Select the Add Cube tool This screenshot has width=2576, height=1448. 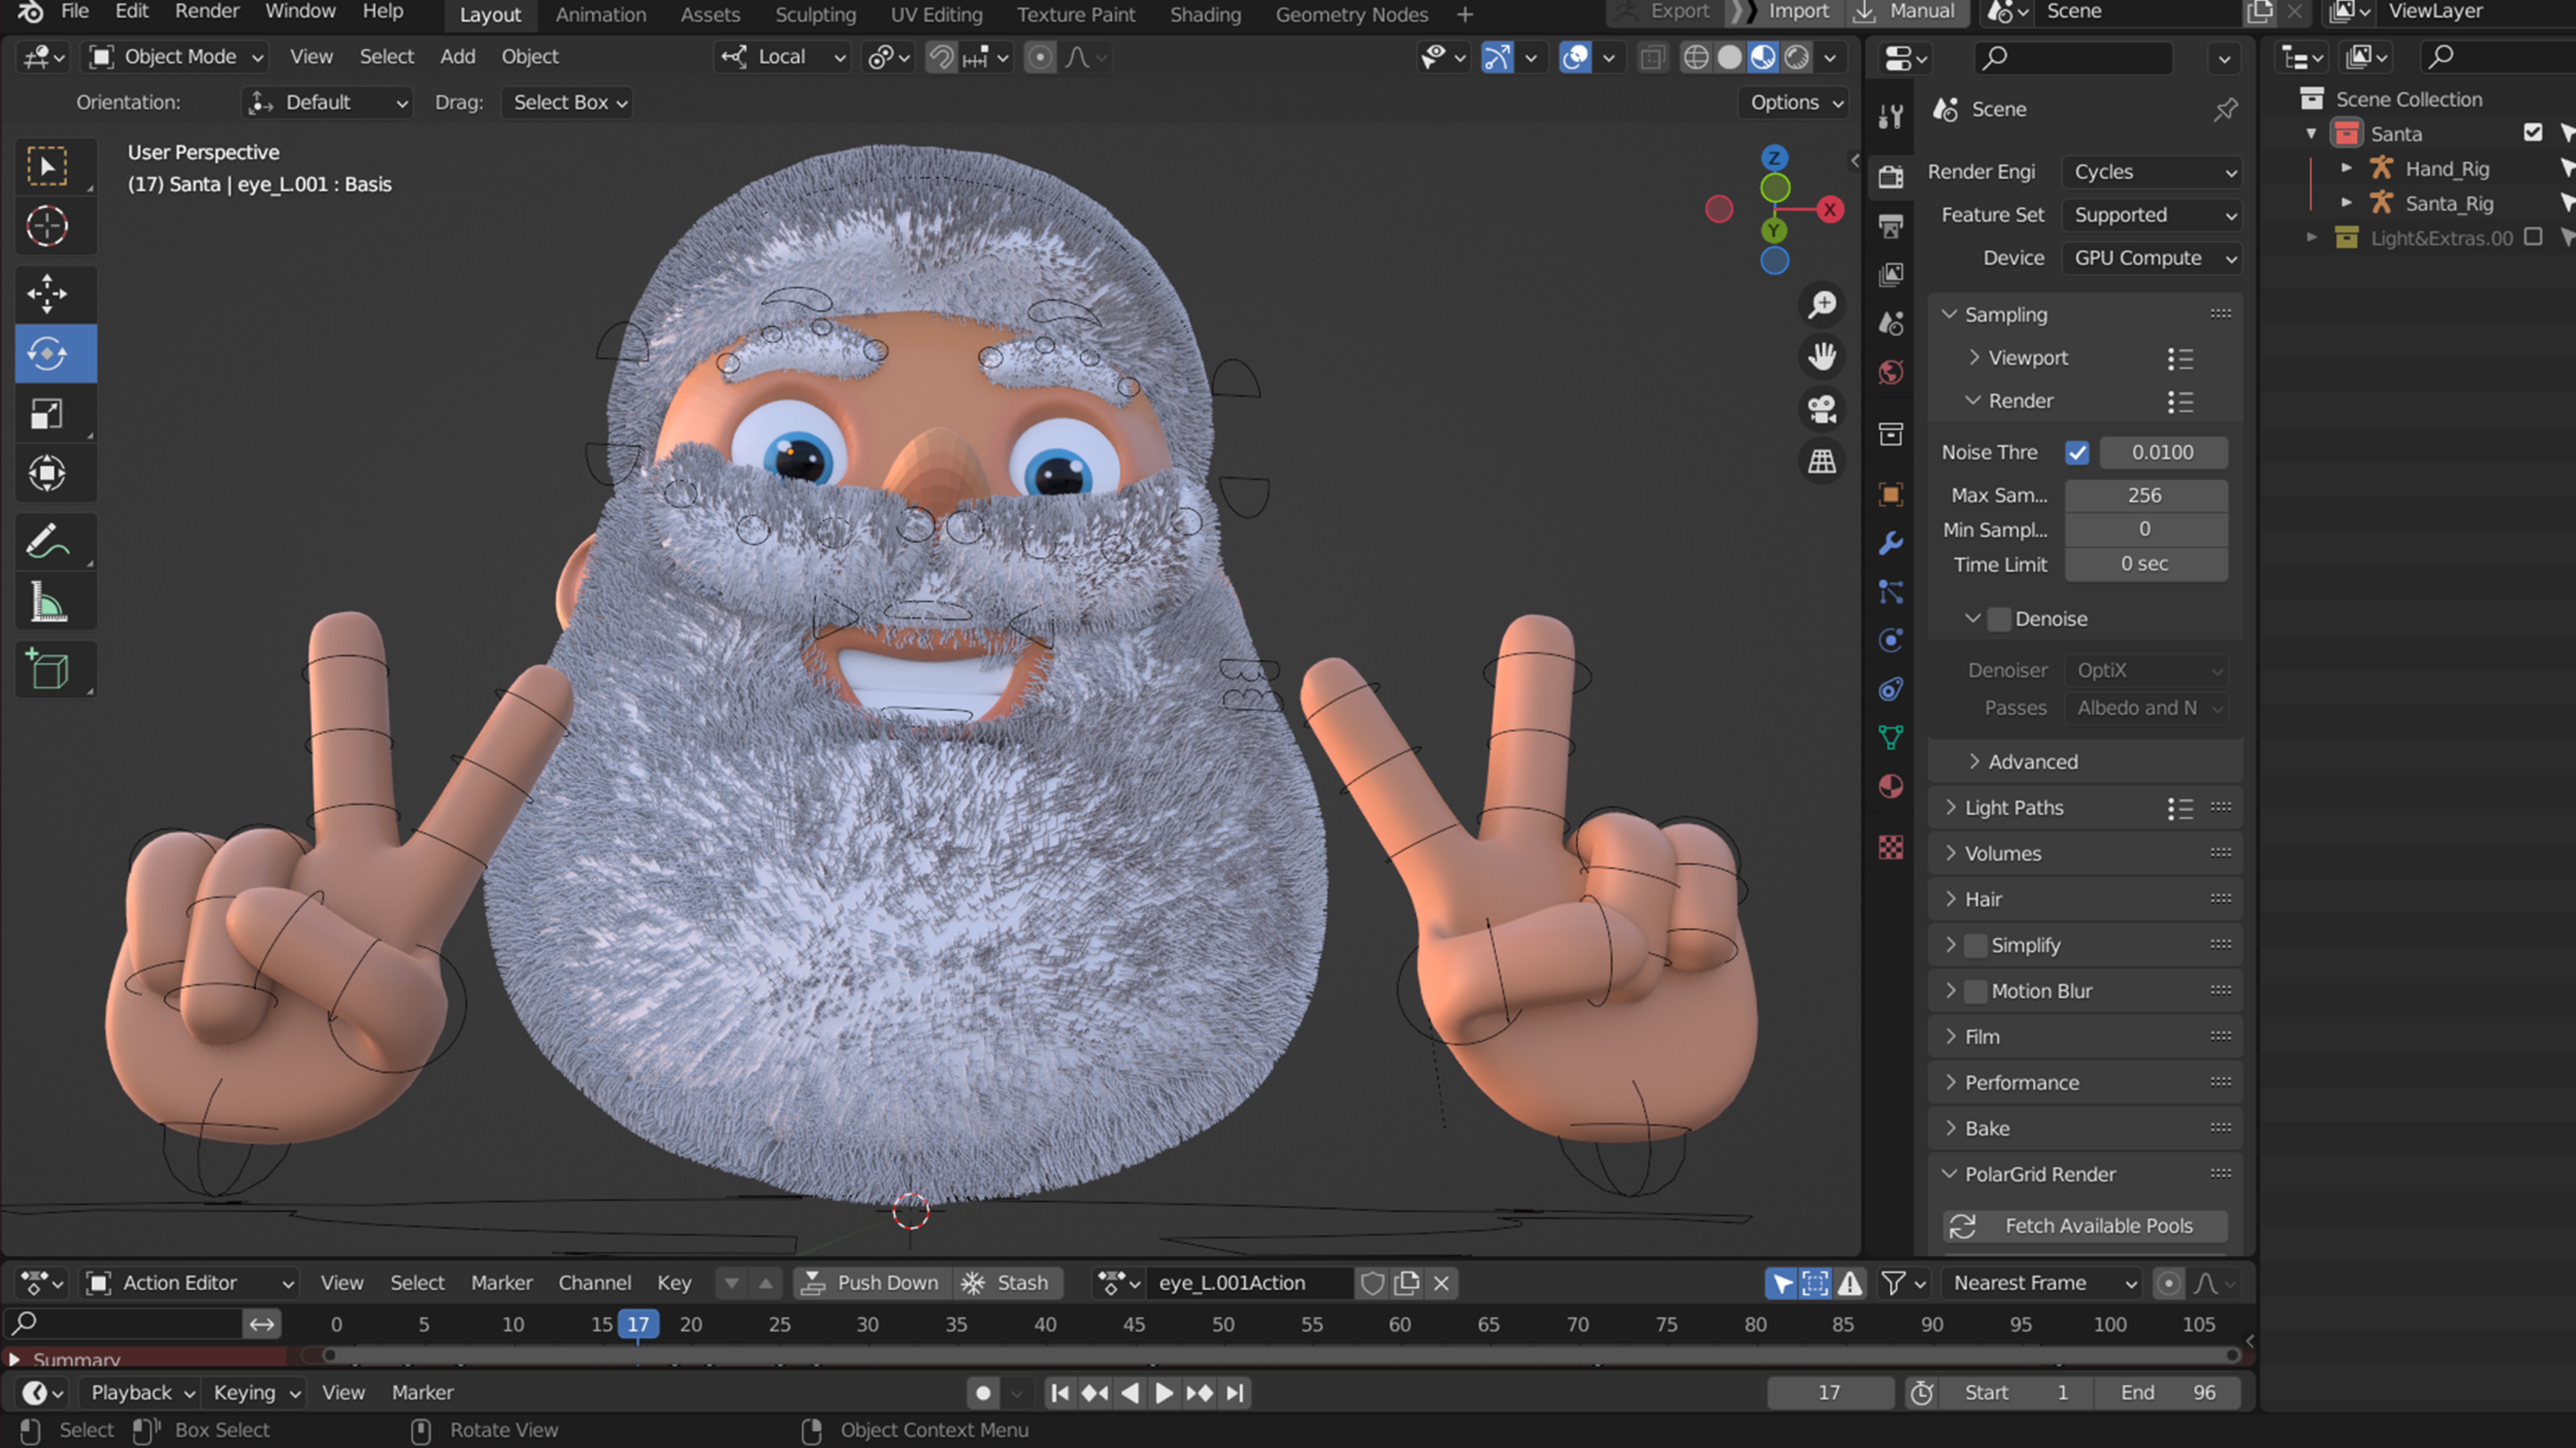coord(47,670)
